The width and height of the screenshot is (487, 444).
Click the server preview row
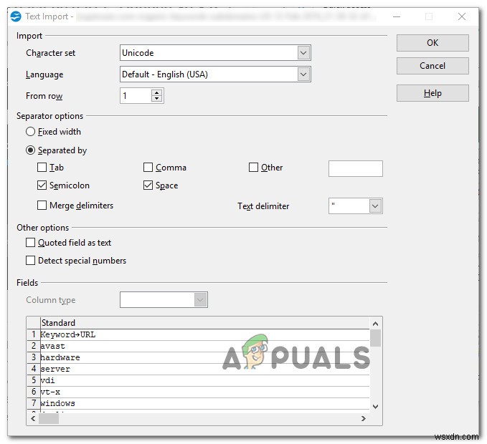click(x=199, y=370)
